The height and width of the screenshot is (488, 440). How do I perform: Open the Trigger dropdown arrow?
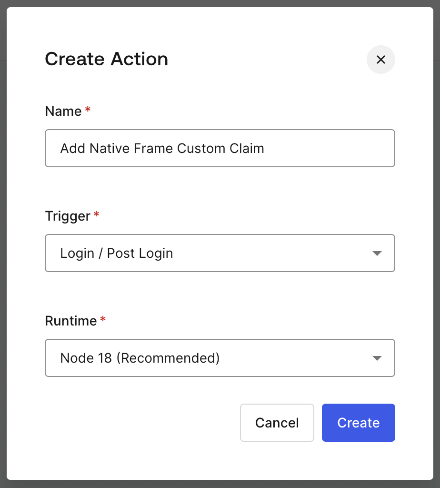[x=377, y=254]
